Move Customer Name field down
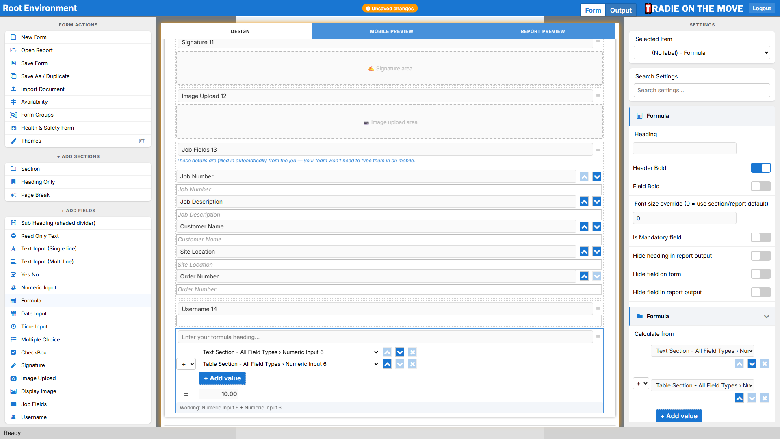Image resolution: width=780 pixels, height=439 pixels. tap(597, 227)
